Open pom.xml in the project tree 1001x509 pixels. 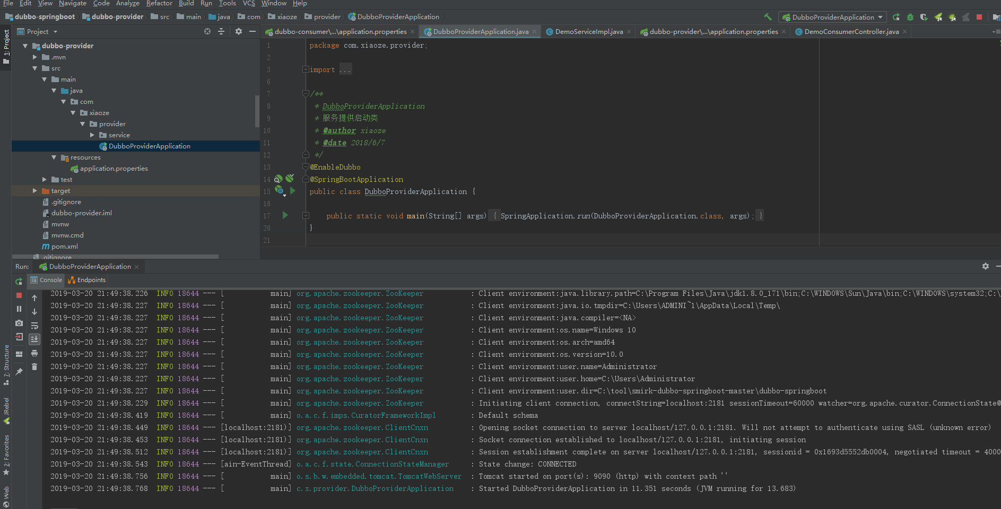[64, 247]
